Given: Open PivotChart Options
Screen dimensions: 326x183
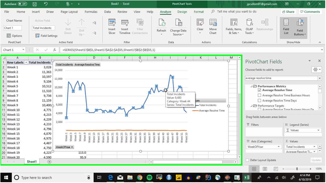Looking at the screenshot, I should coord(14,36).
